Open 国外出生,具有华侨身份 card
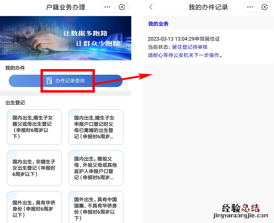The width and height of the screenshot is (274, 223). (x=34, y=207)
